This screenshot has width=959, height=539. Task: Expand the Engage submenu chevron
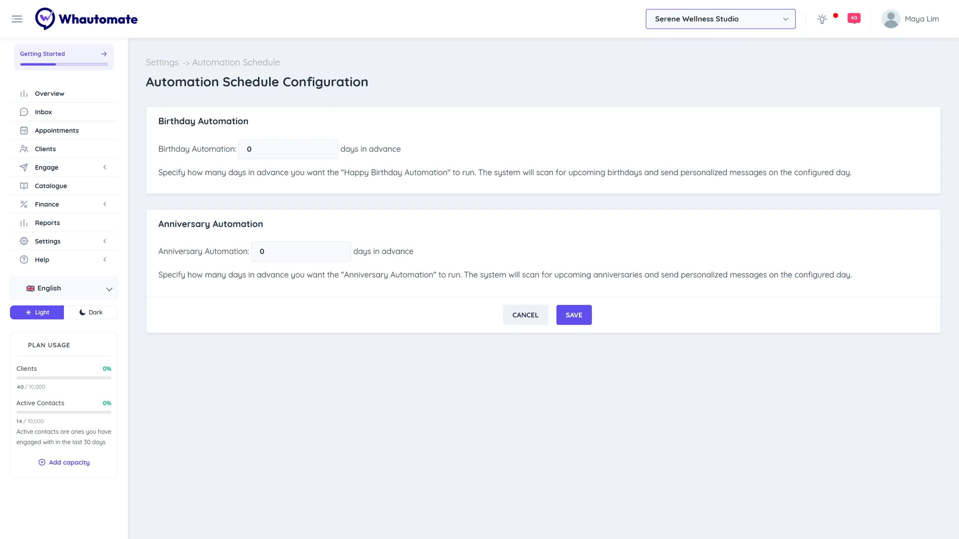tap(105, 167)
